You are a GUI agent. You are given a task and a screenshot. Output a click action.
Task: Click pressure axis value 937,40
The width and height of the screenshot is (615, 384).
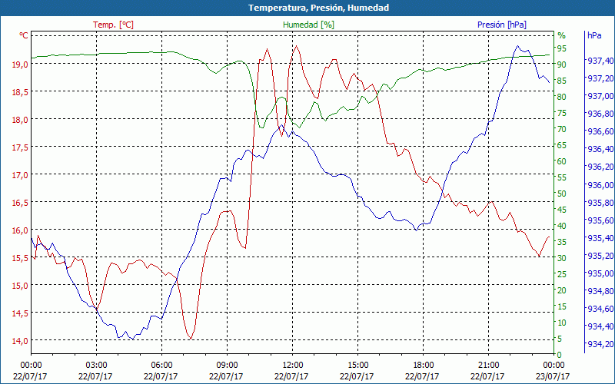click(600, 61)
